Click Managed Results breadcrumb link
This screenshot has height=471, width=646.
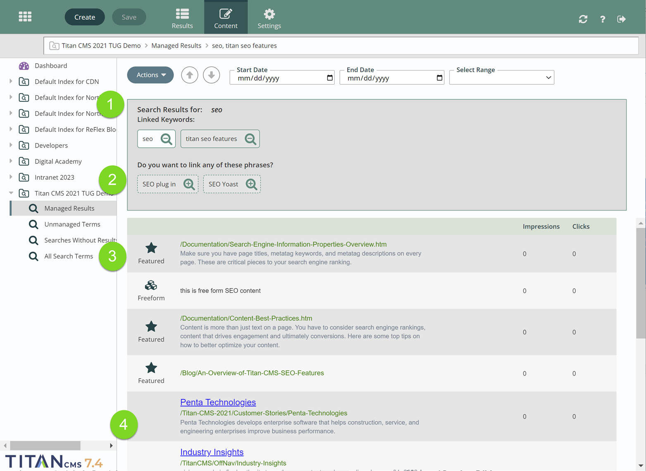click(176, 46)
